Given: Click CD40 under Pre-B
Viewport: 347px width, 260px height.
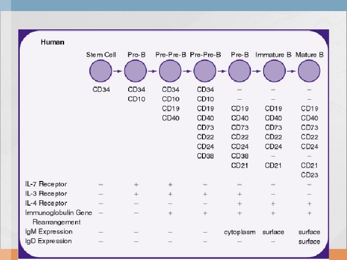Looking at the screenshot, I should coord(240,118).
